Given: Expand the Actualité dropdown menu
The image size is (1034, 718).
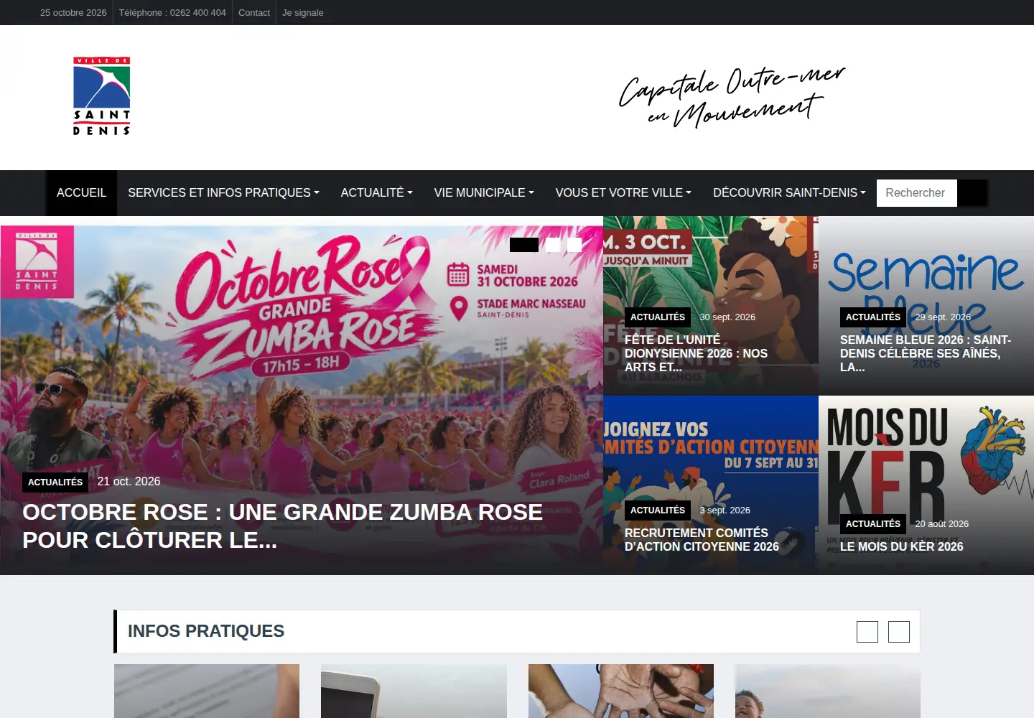Looking at the screenshot, I should click(376, 193).
